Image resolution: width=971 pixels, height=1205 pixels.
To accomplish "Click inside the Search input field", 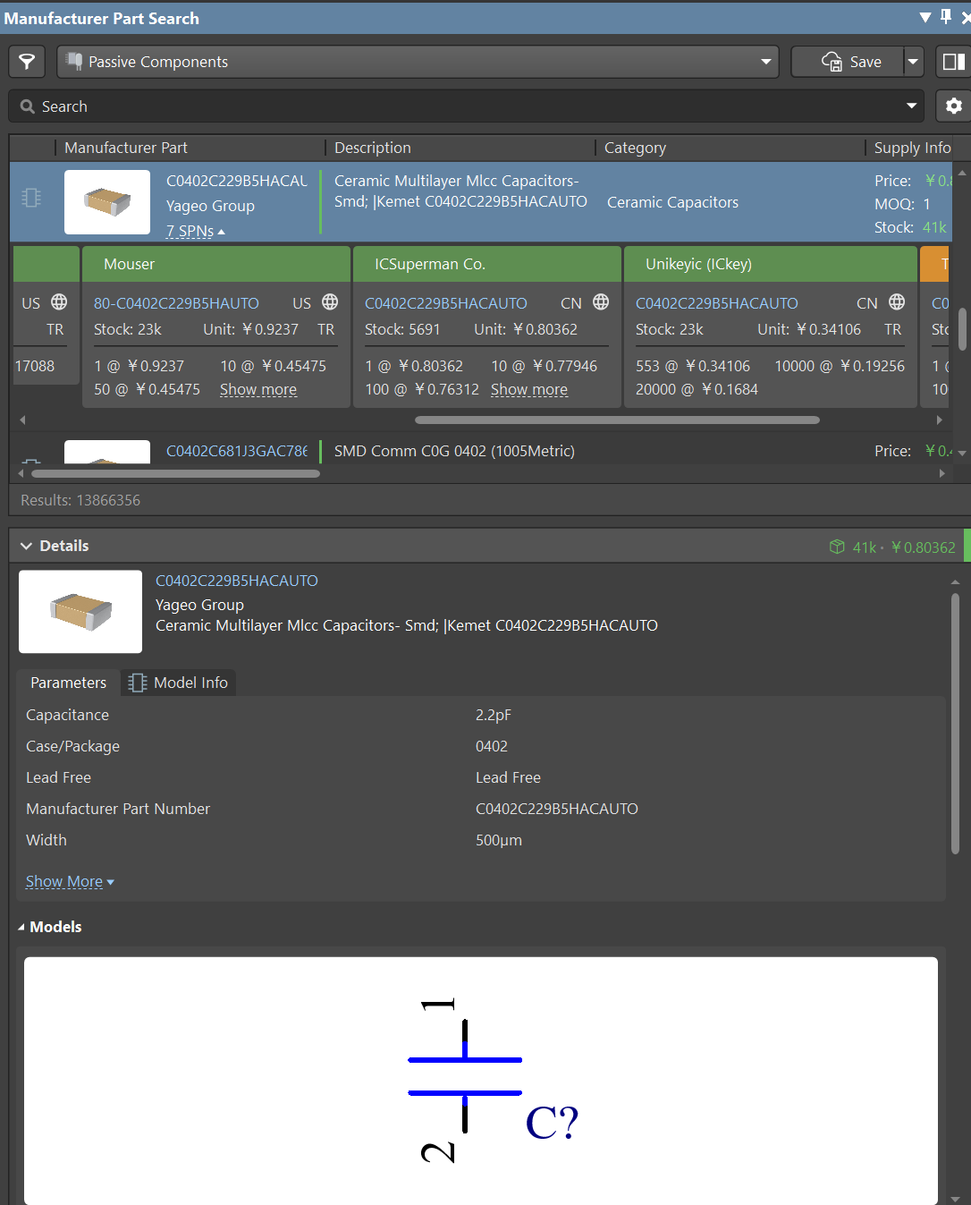I will 465,106.
